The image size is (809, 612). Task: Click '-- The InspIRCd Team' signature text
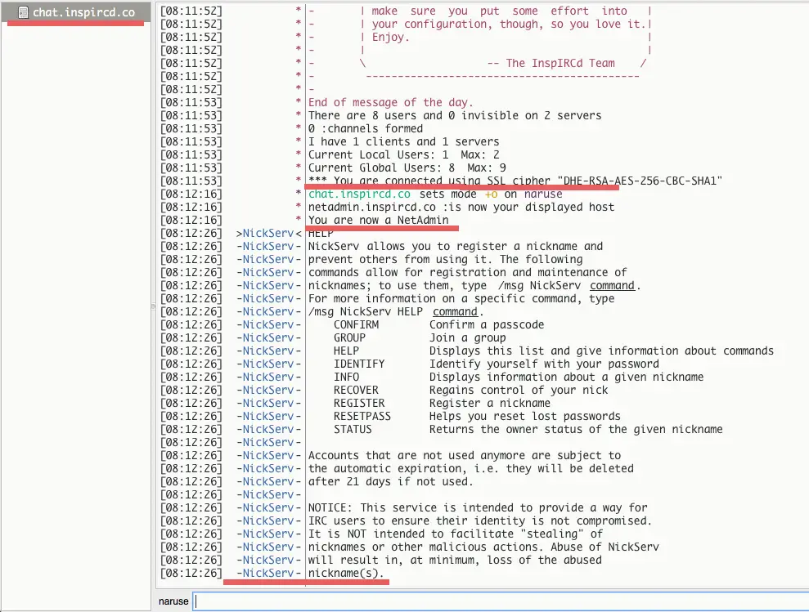(x=551, y=64)
